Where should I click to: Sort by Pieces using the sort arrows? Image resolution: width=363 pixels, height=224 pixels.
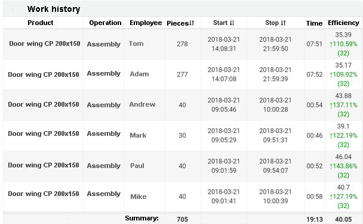pos(192,23)
